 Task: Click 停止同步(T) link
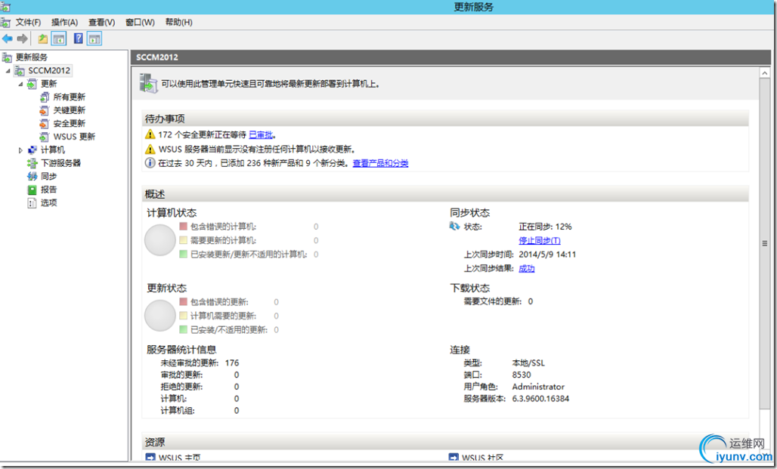[540, 241]
